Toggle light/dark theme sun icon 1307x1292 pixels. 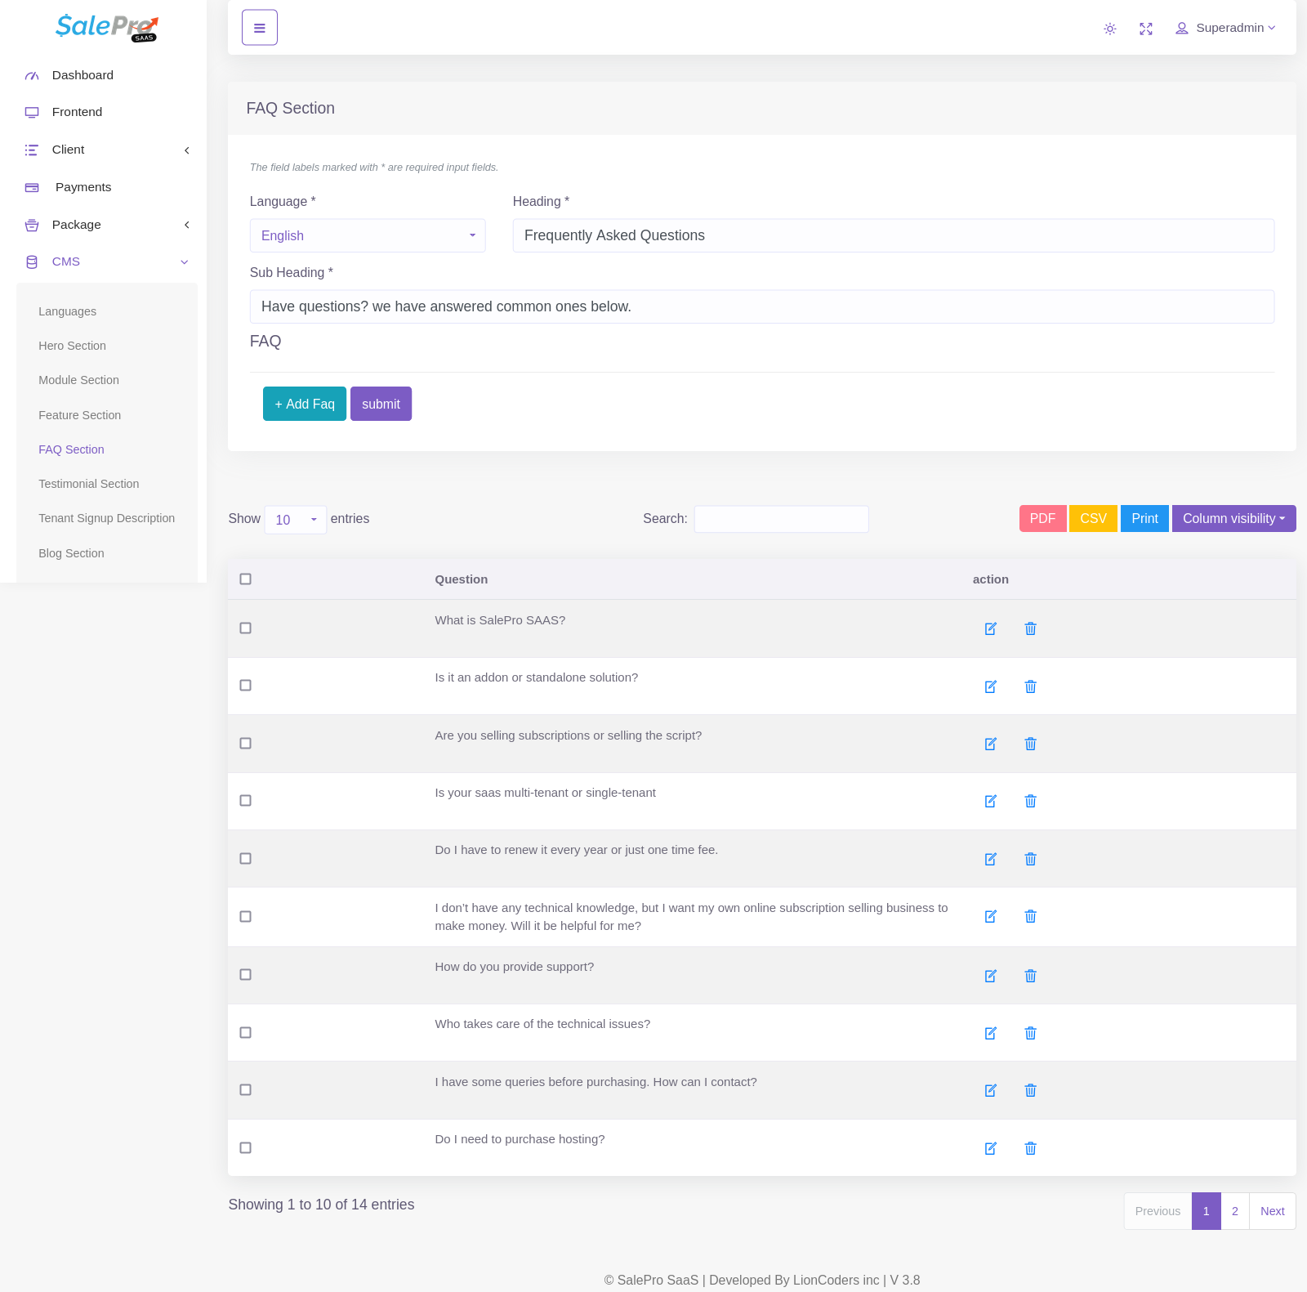point(1110,29)
